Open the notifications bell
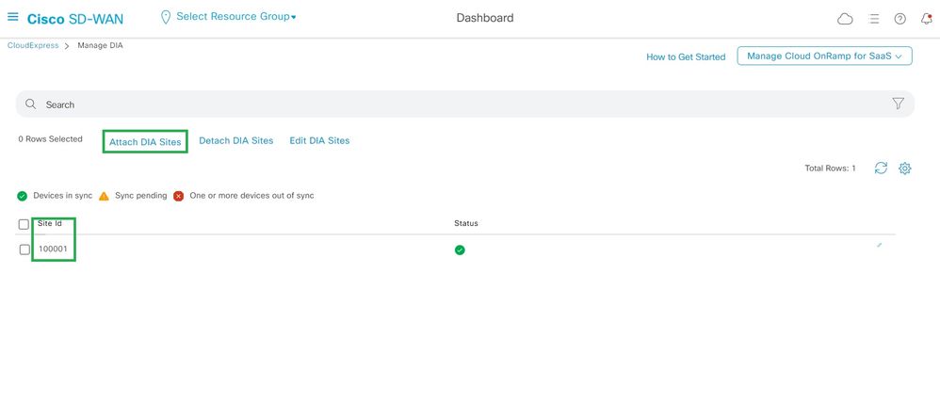 [926, 19]
